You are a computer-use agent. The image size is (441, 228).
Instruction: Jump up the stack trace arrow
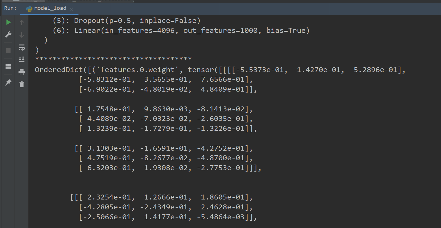22,22
